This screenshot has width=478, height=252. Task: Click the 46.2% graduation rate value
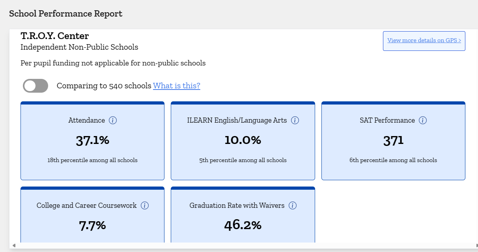click(x=243, y=225)
